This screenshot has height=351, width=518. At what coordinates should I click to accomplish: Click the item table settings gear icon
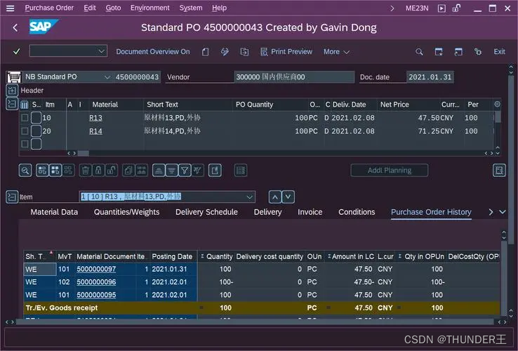497,105
